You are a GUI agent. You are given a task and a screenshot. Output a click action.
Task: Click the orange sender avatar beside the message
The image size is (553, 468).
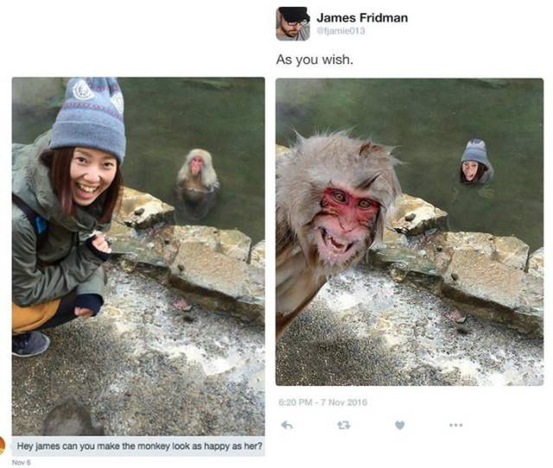[2, 446]
